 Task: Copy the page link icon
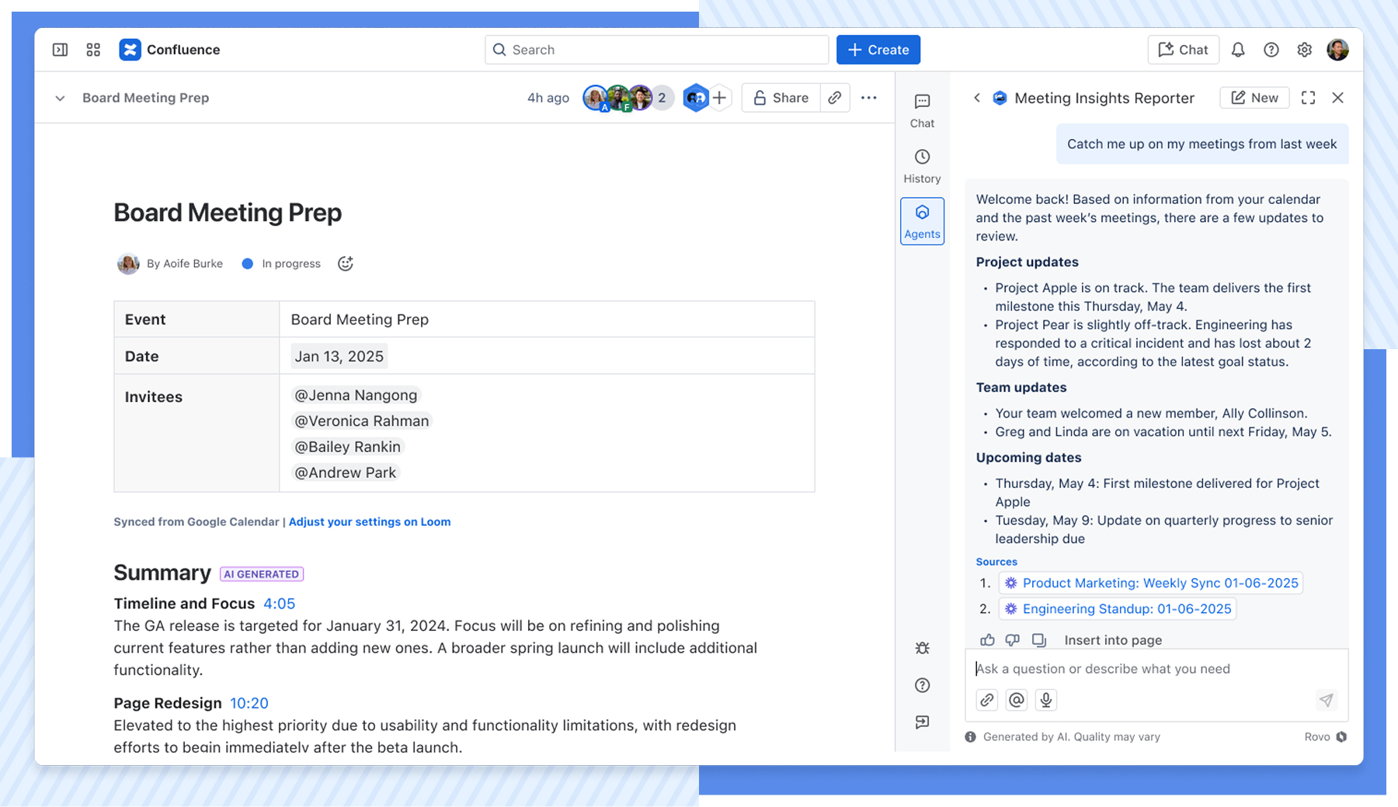(x=835, y=98)
